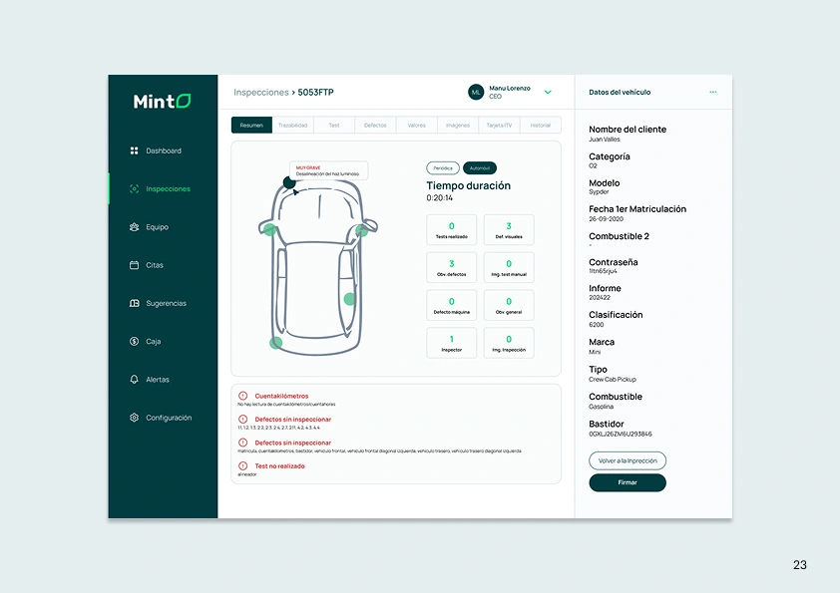Click the Caja dollar icon
The width and height of the screenshot is (840, 593).
tap(134, 341)
